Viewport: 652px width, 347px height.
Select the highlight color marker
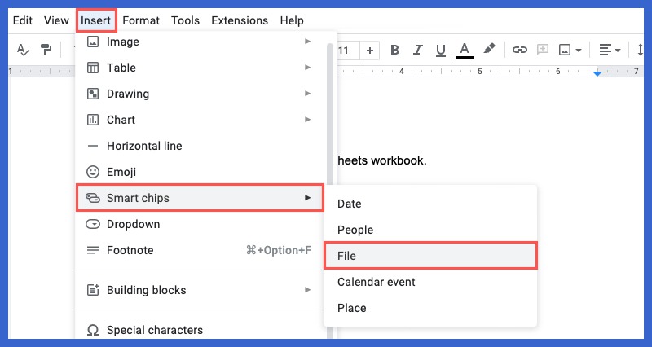(x=489, y=51)
